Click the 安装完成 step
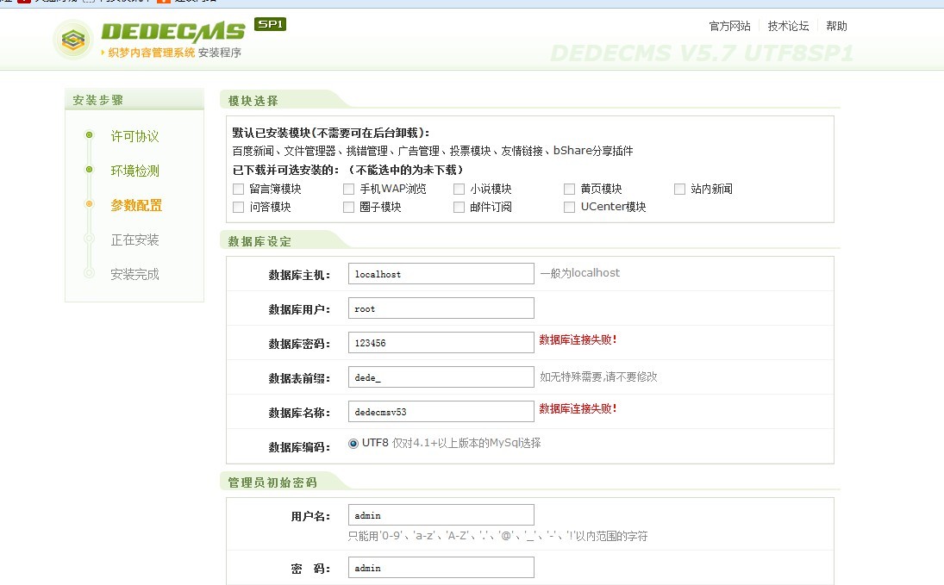The width and height of the screenshot is (944, 585). tap(134, 275)
